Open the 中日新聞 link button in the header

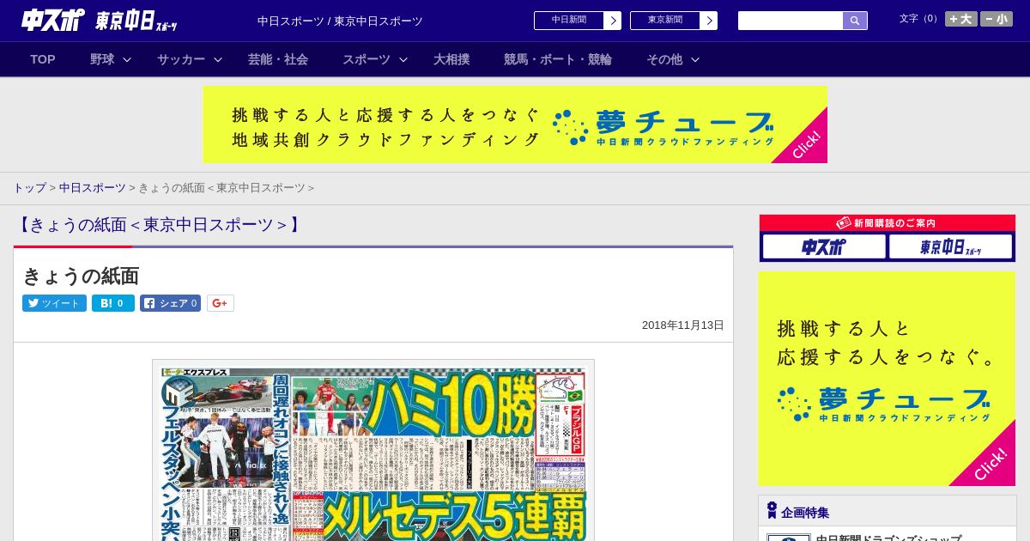tap(569, 21)
